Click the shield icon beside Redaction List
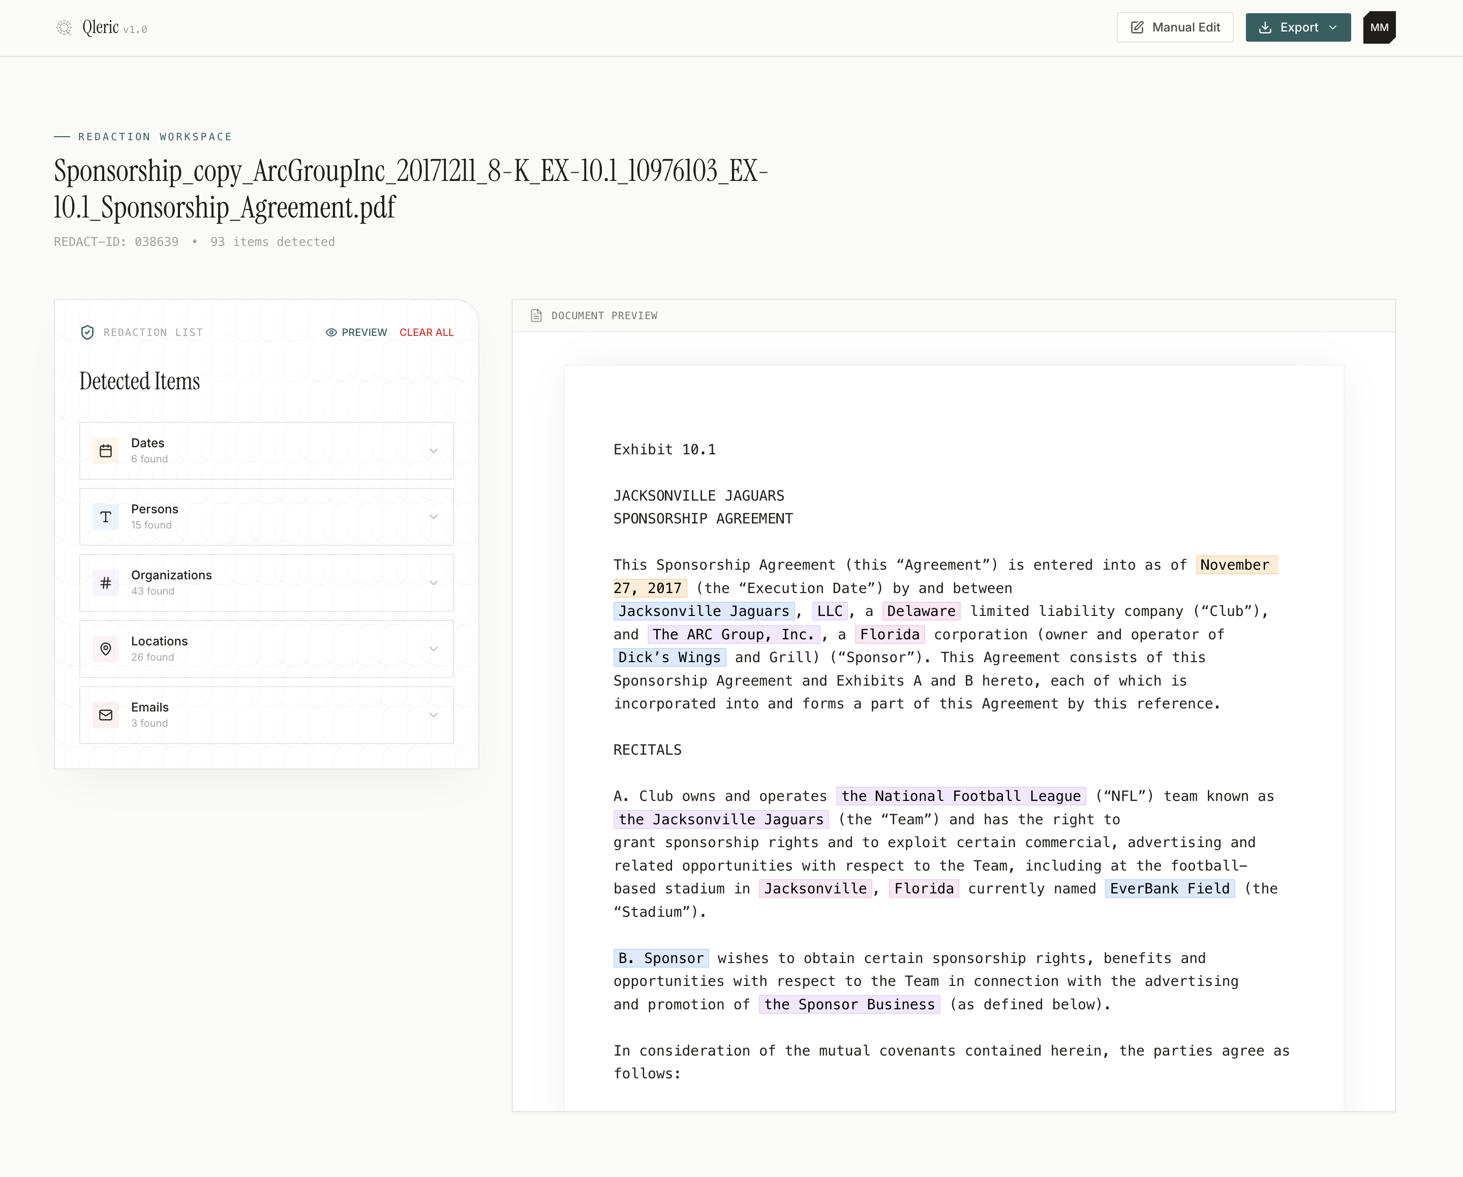 pyautogui.click(x=87, y=332)
